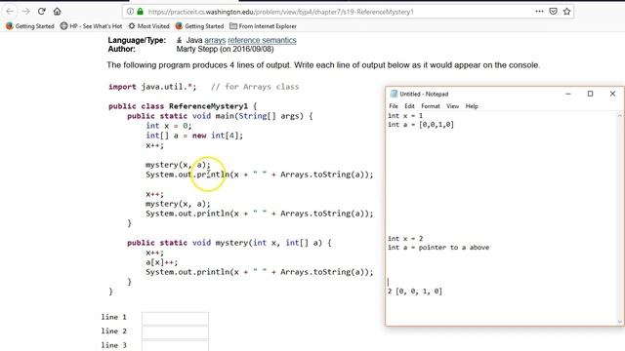Open the first Getting Started bookmark
Screen dimensions: 625x351
tap(30, 26)
